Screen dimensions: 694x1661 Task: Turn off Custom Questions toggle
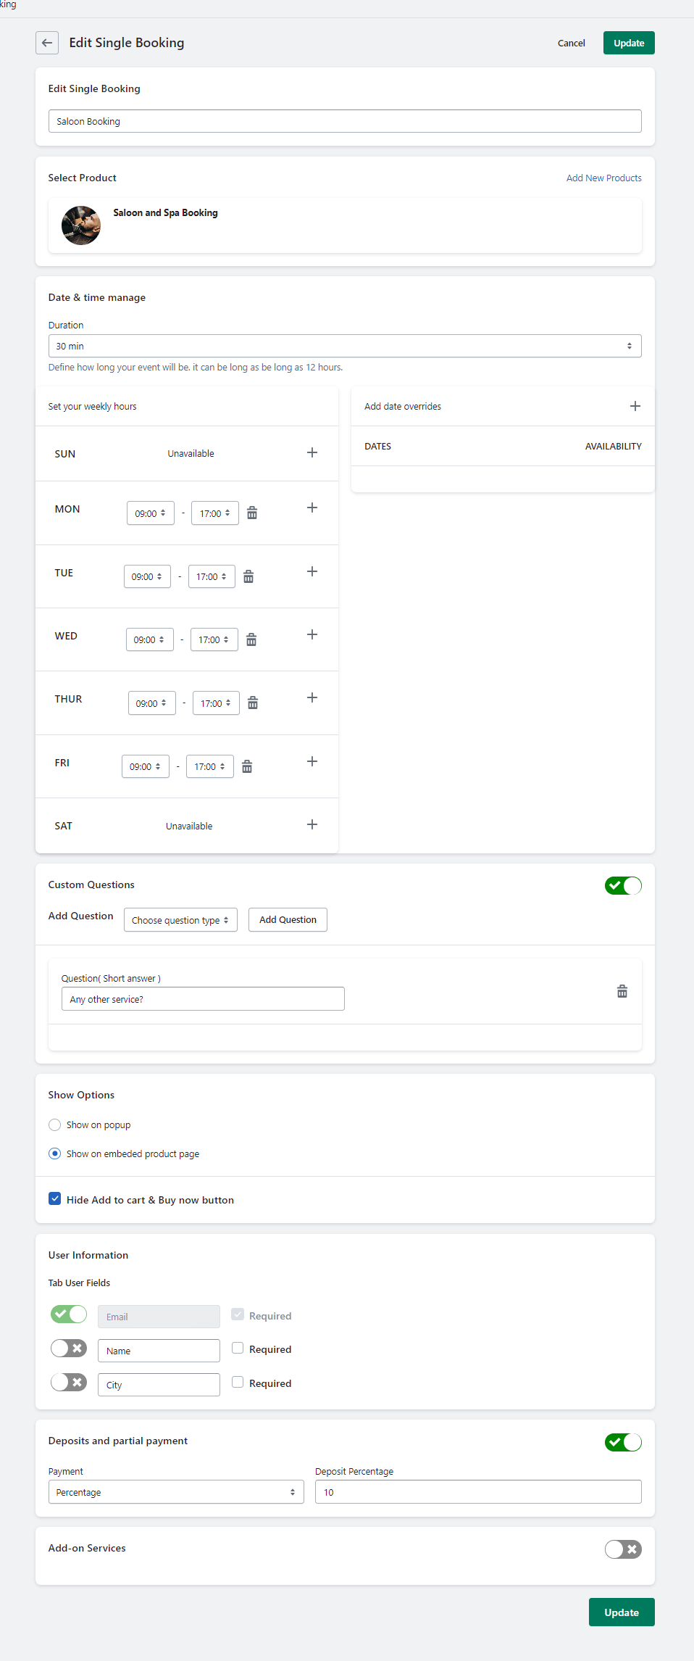pos(622,885)
